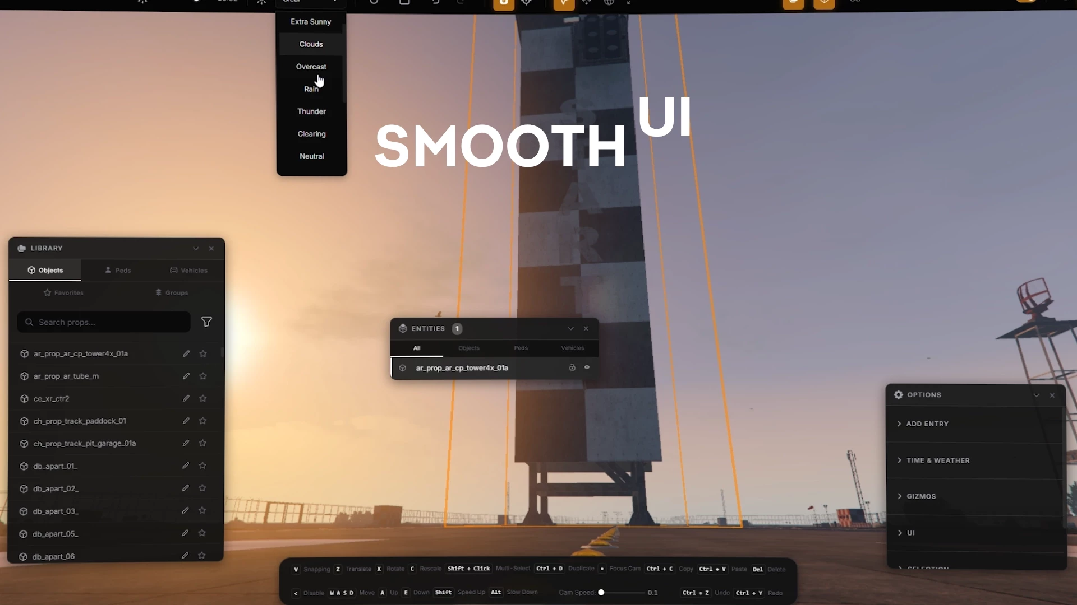Select the All tab in Entities
Image resolution: width=1077 pixels, height=605 pixels.
click(x=417, y=348)
